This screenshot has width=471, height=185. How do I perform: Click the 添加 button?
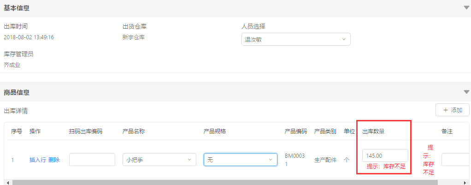453,110
